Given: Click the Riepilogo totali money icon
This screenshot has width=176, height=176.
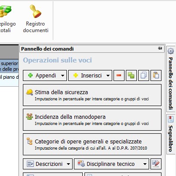Looking at the screenshot, I should [x=5, y=11].
